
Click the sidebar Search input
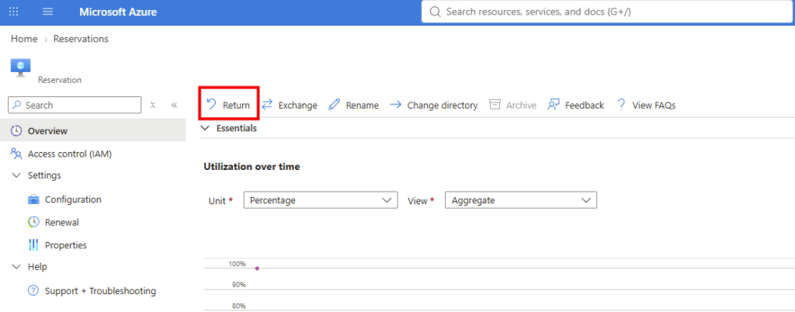coord(75,106)
